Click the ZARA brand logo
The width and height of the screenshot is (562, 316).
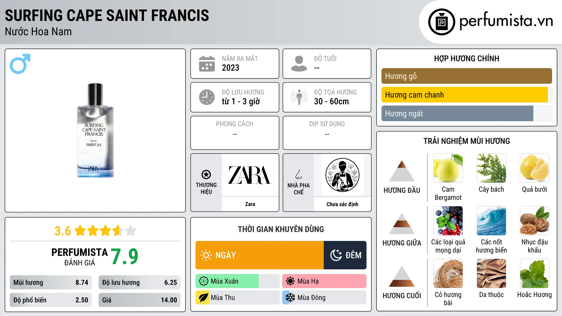(x=250, y=175)
